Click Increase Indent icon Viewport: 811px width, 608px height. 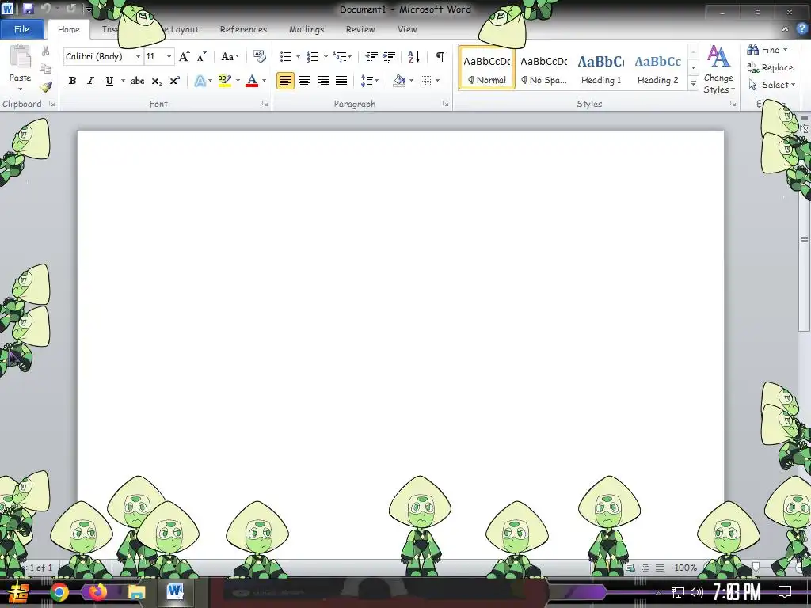coord(390,56)
